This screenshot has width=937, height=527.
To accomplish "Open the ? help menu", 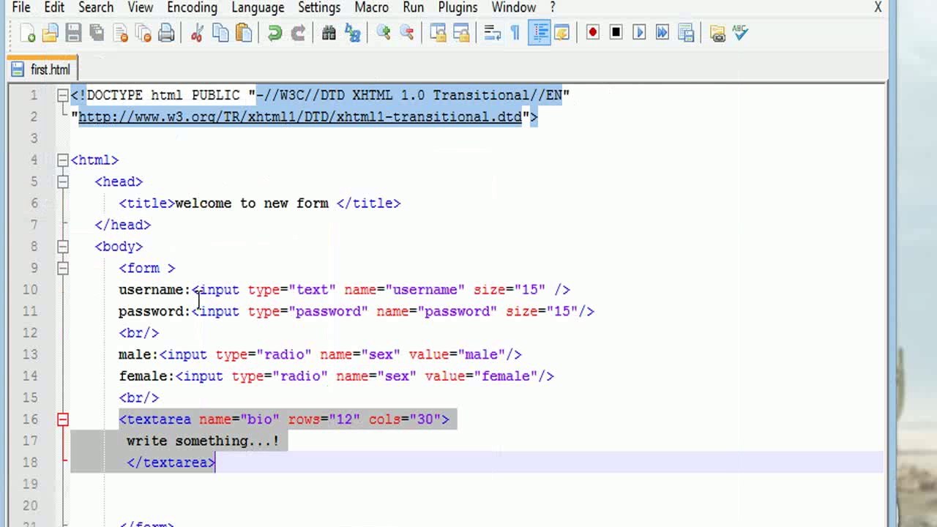I will click(553, 7).
